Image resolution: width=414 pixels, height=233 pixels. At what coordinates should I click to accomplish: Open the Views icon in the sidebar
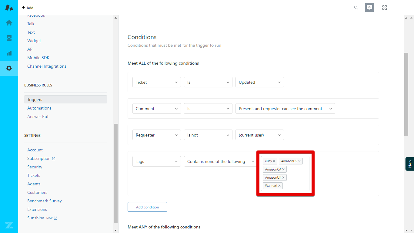tap(9, 38)
